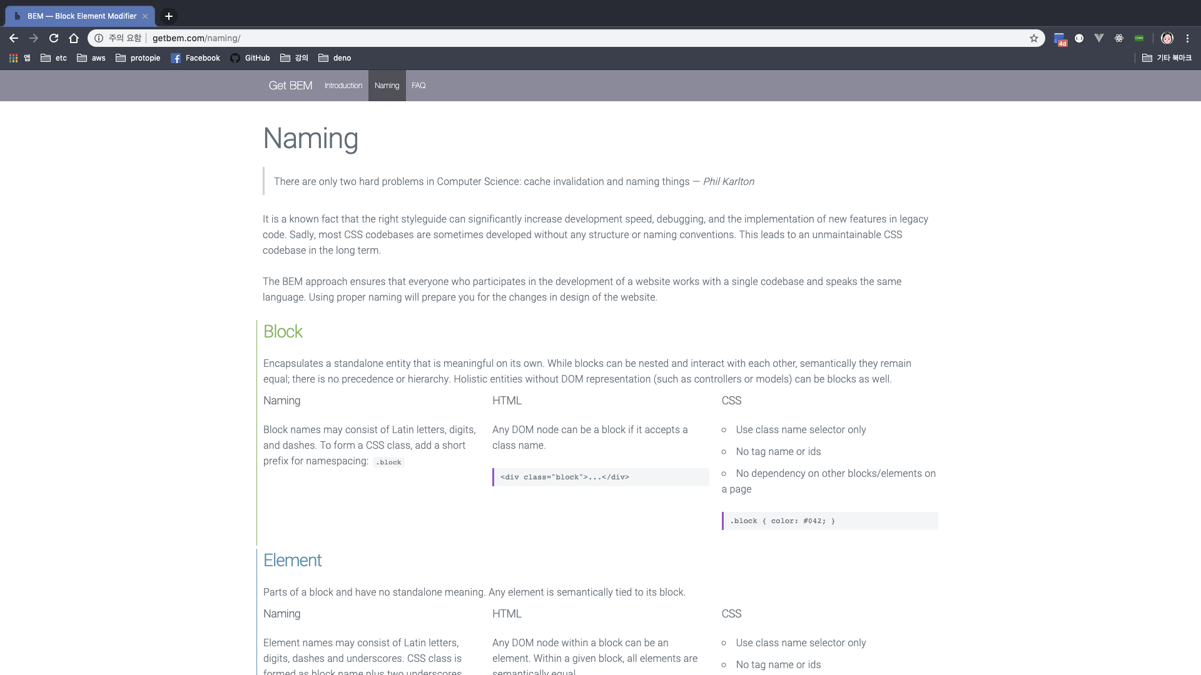The height and width of the screenshot is (675, 1201).
Task: Navigate back to the previous page
Action: [14, 38]
